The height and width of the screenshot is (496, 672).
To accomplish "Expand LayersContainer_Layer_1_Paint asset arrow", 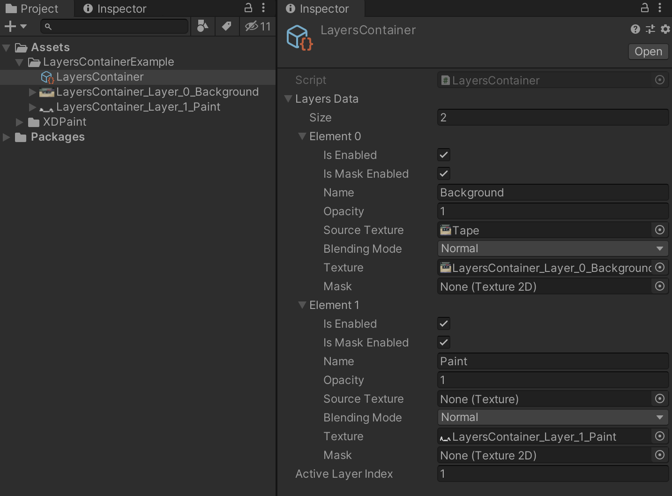I will [x=32, y=107].
